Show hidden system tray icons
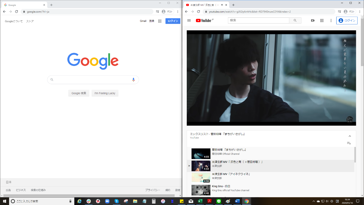The width and height of the screenshot is (364, 205). 314,201
